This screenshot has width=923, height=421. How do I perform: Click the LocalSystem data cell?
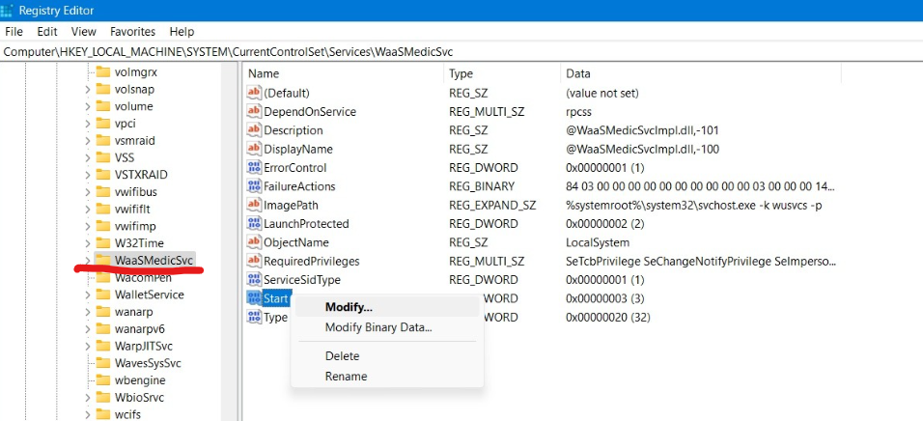(x=598, y=242)
